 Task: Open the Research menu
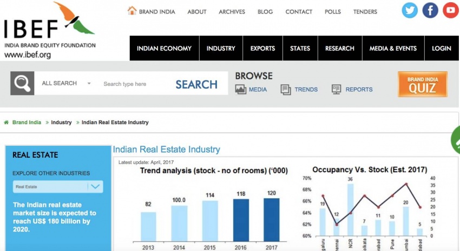tap(340, 48)
